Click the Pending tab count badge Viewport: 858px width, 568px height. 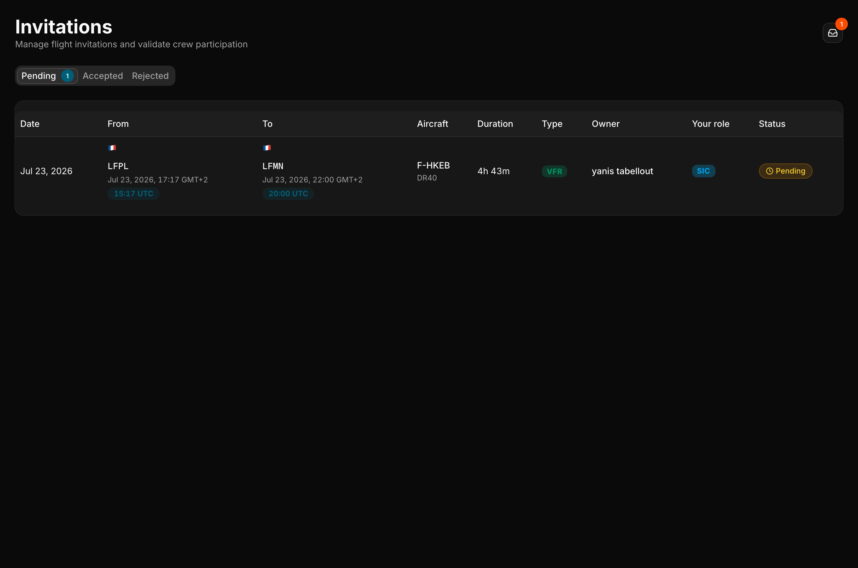tap(67, 76)
